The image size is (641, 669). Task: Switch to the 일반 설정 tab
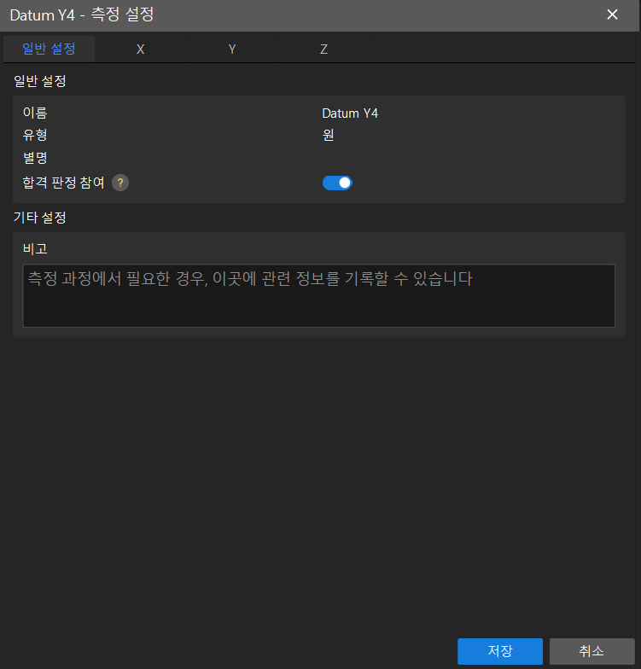(x=50, y=49)
